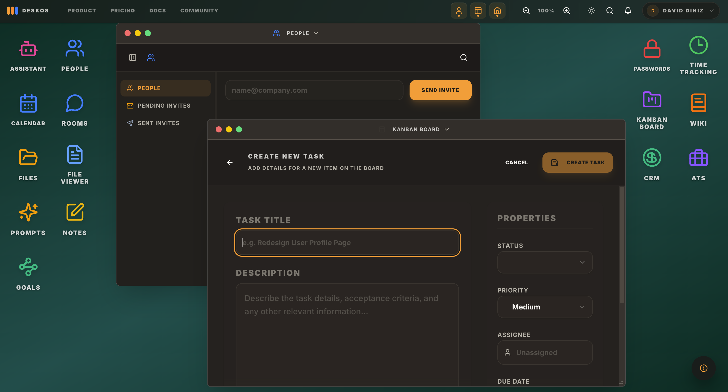Toggle the light/dark theme sun icon
The image size is (728, 392).
pyautogui.click(x=591, y=11)
